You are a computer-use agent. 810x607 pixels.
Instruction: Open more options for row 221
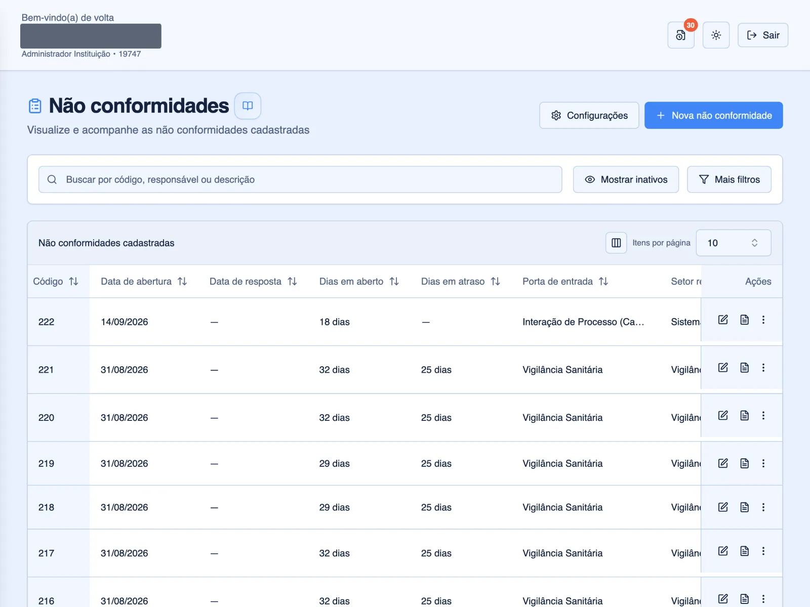763,368
